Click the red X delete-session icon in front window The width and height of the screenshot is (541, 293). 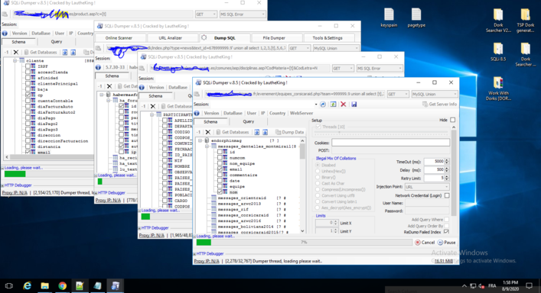click(344, 105)
